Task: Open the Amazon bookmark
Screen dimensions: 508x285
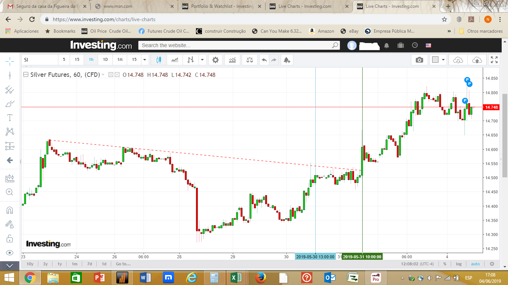Action: click(x=322, y=31)
